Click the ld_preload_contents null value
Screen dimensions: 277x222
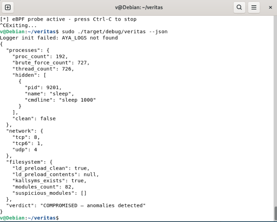click(x=90, y=175)
